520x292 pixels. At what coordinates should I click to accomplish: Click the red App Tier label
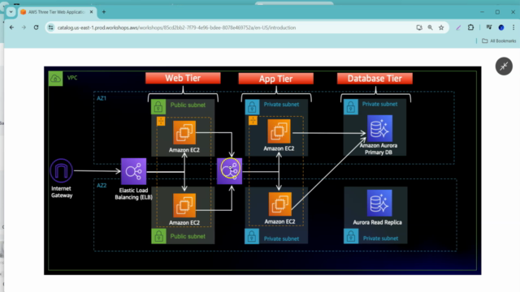tap(275, 79)
